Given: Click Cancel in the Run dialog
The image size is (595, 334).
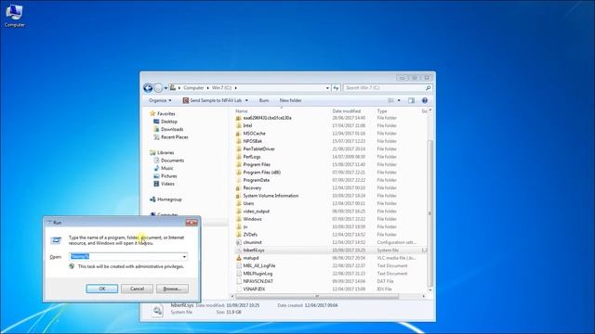Looking at the screenshot, I should [x=137, y=289].
